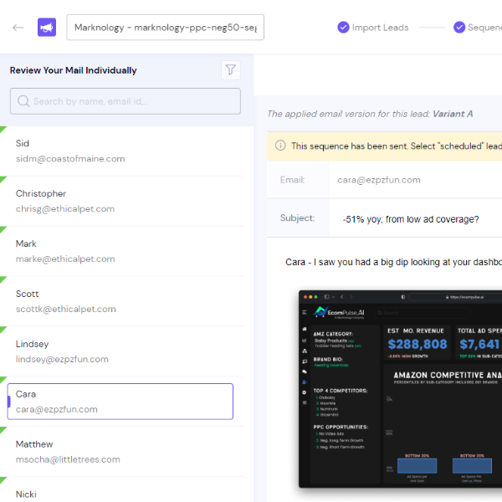The width and height of the screenshot is (502, 502).
Task: Click the subject line '-51% yoy' field
Action: coord(410,219)
